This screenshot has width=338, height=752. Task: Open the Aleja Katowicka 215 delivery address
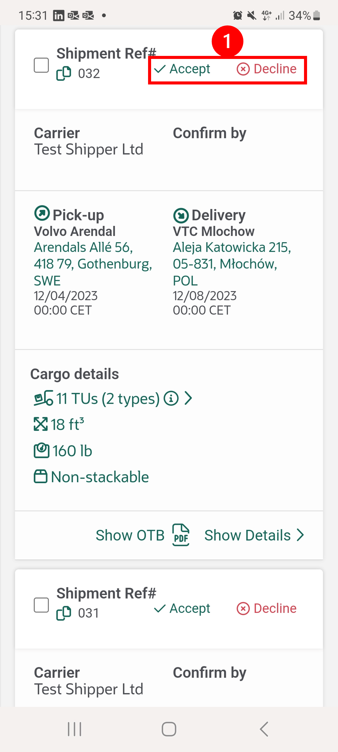[x=232, y=264]
